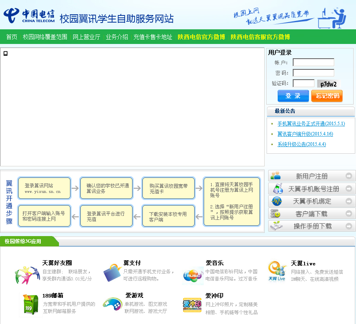The width and height of the screenshot is (356, 324).
Task: Focus the 验证码 captcha input field
Action: click(x=303, y=83)
